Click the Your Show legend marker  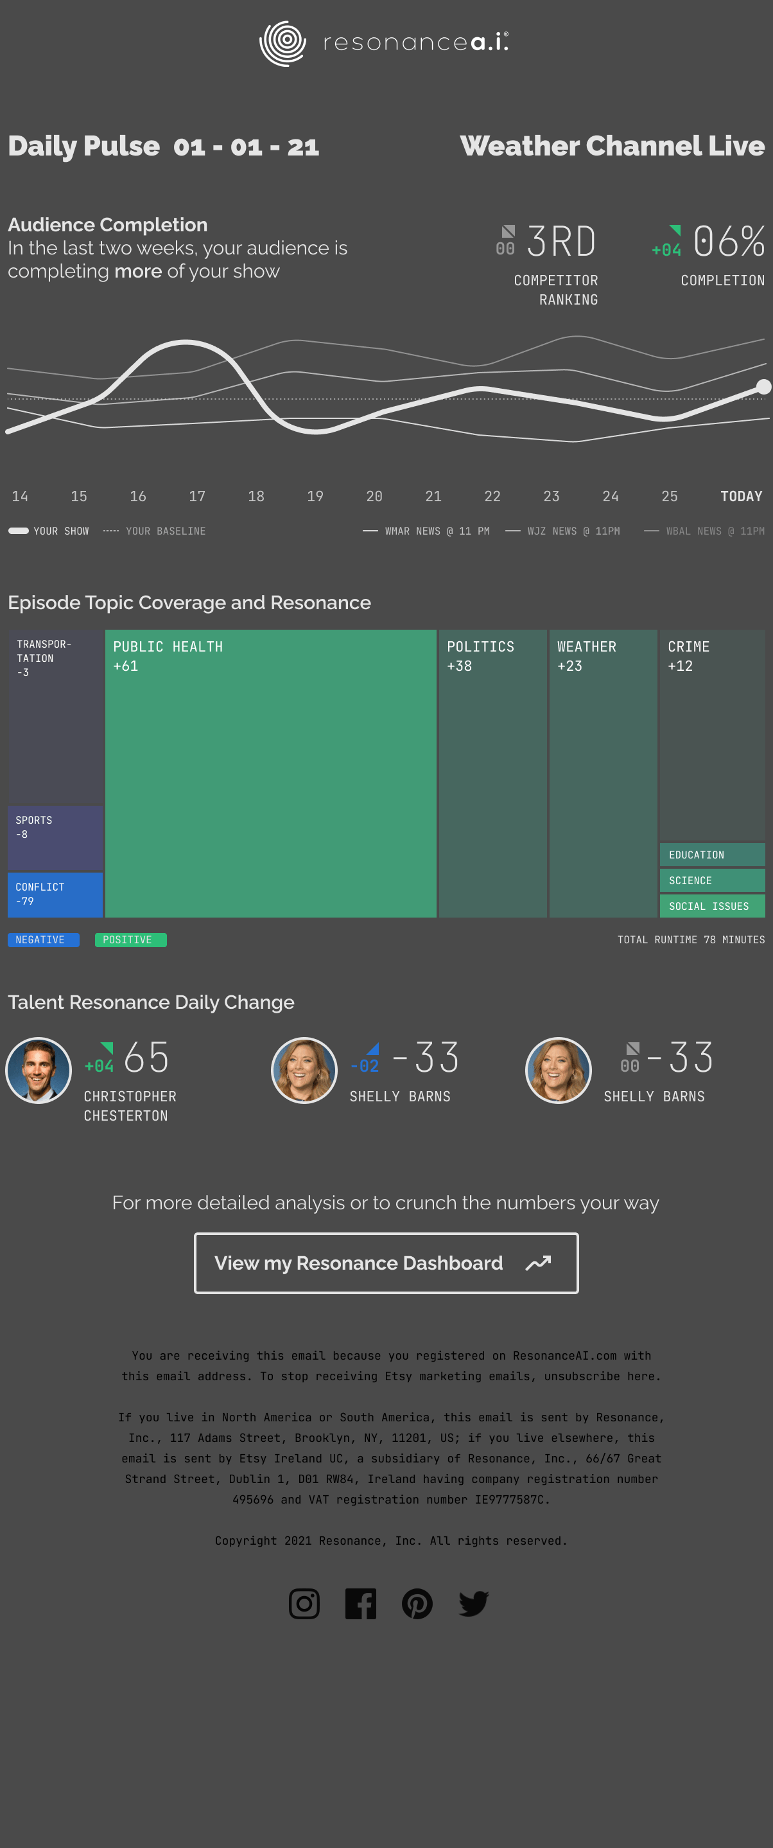(x=19, y=531)
